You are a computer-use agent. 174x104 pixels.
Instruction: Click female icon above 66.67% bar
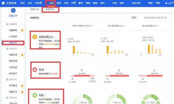pos(154,70)
